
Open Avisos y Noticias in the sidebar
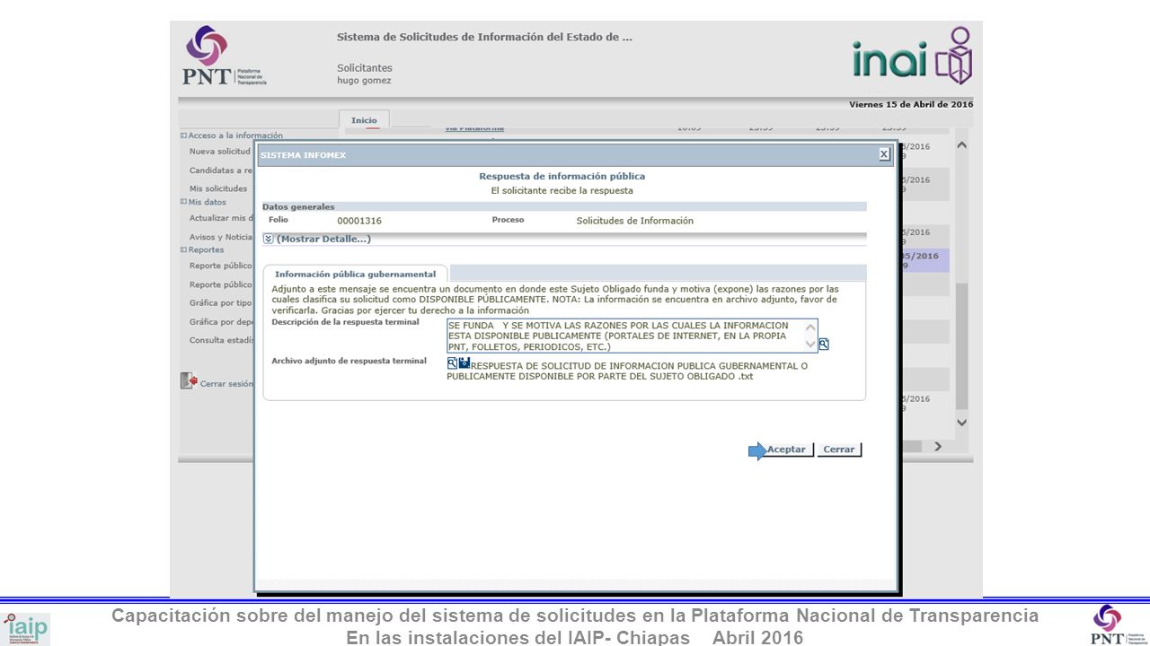pyautogui.click(x=221, y=237)
